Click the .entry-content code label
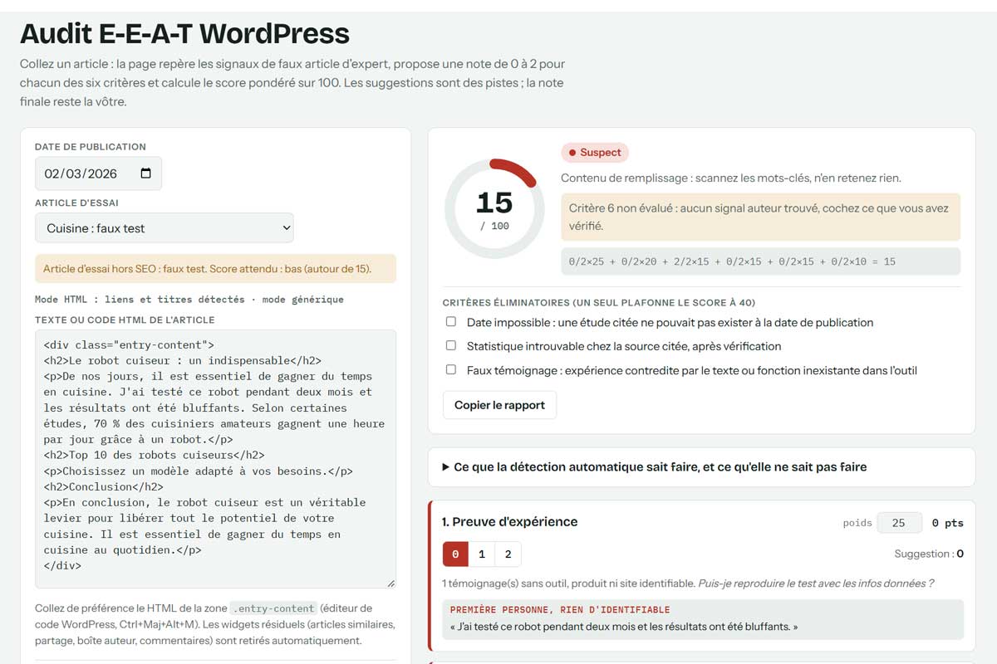 point(273,608)
